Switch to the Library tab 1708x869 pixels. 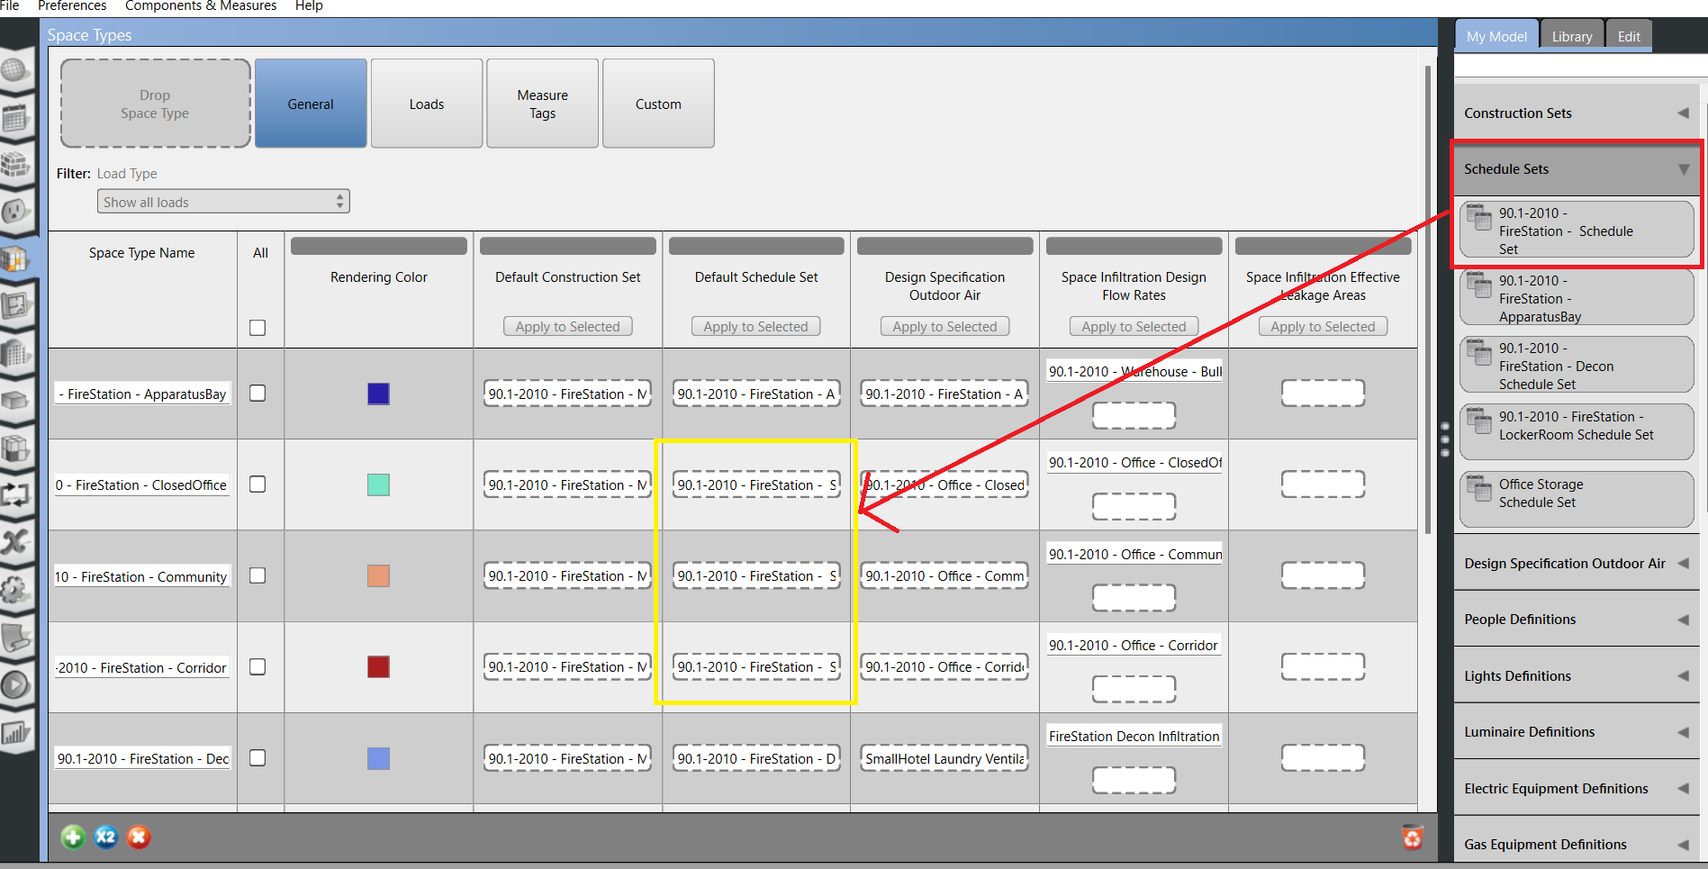pyautogui.click(x=1572, y=36)
